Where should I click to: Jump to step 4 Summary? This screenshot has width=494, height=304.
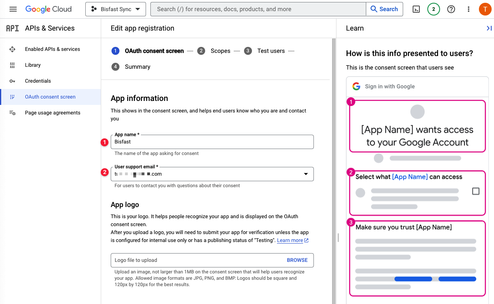[x=131, y=67]
